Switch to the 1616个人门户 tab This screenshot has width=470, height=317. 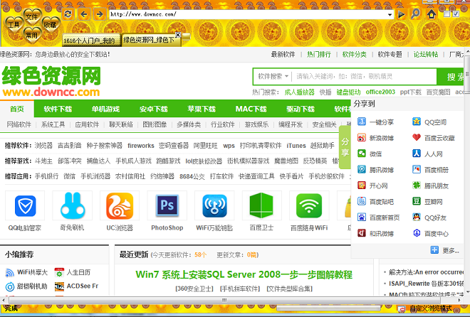coord(91,41)
